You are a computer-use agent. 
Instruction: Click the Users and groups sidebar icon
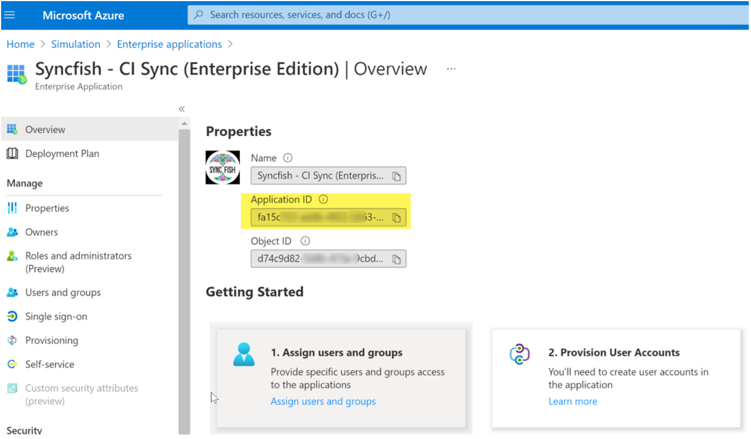(12, 292)
